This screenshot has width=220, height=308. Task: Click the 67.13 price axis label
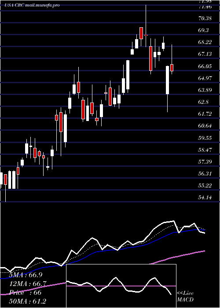click(x=205, y=54)
